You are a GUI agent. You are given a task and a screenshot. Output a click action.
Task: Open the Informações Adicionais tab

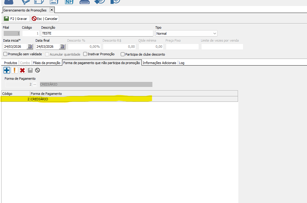tap(159, 63)
